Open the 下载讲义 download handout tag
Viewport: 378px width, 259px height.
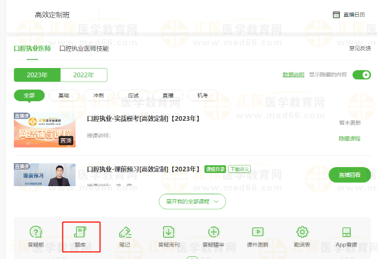click(239, 169)
